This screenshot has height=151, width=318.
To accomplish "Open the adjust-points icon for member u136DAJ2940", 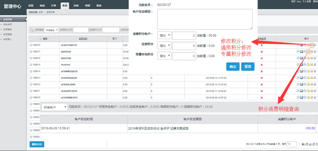I will [x=312, y=84].
